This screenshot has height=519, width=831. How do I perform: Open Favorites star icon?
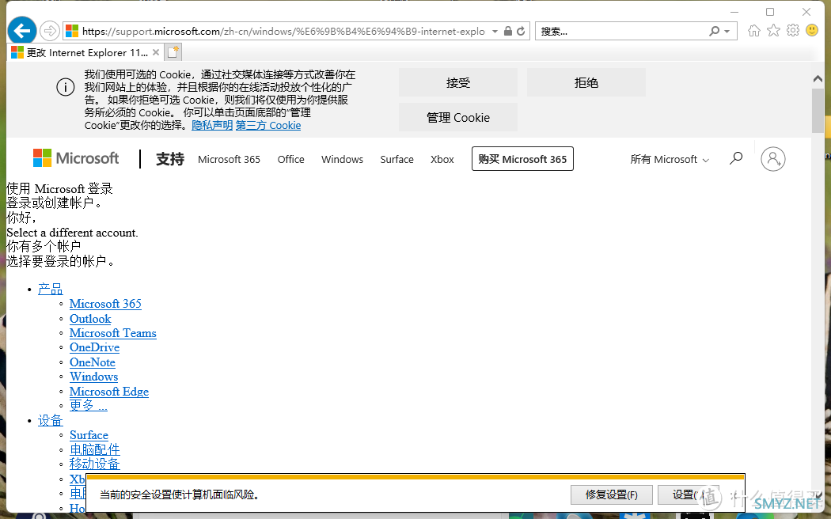click(x=773, y=31)
